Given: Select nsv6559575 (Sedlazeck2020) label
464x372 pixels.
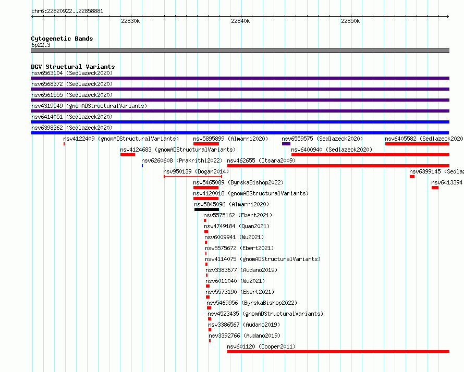Looking at the screenshot, I should (322, 139).
